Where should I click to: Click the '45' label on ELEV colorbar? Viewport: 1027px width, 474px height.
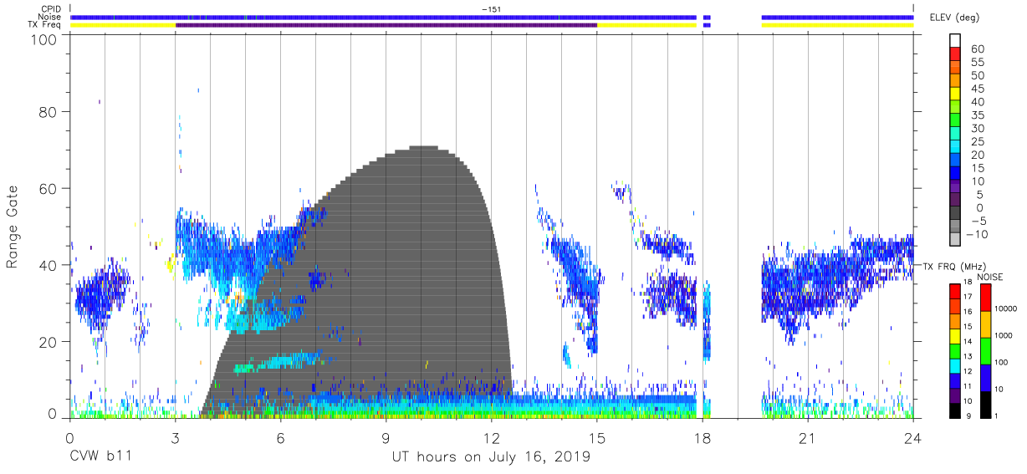pyautogui.click(x=977, y=89)
